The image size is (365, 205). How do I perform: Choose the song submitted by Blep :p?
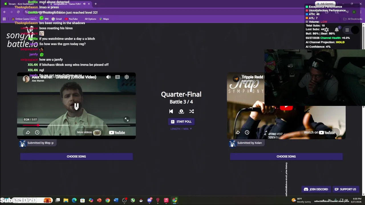click(x=76, y=156)
